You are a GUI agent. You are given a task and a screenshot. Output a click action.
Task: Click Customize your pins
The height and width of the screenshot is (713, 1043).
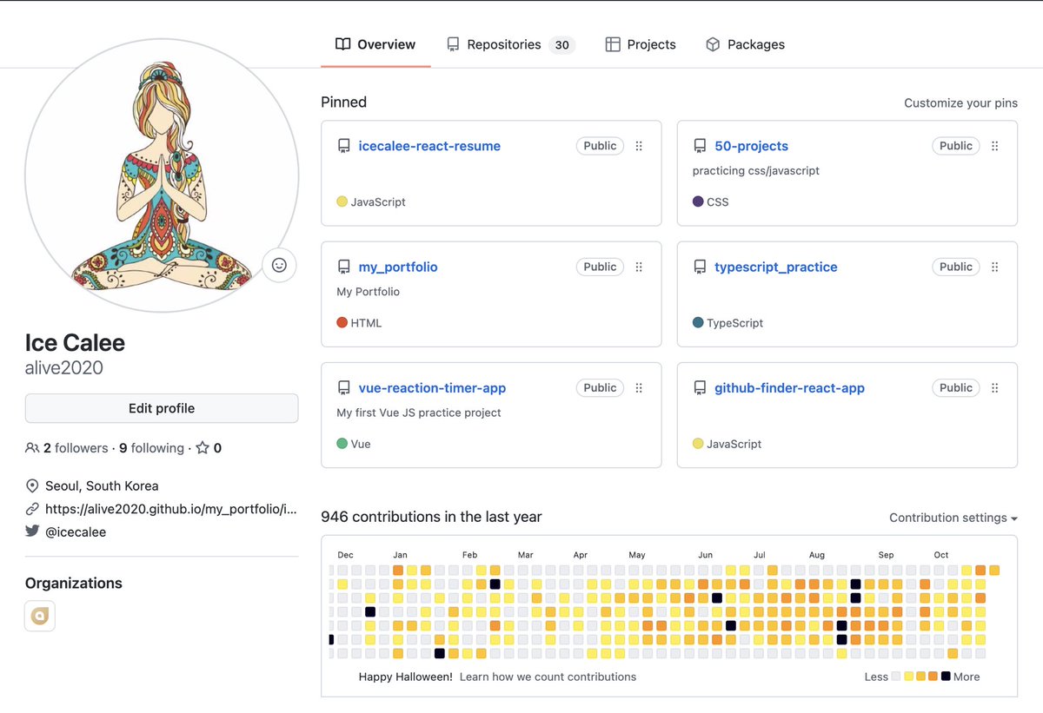coord(960,102)
